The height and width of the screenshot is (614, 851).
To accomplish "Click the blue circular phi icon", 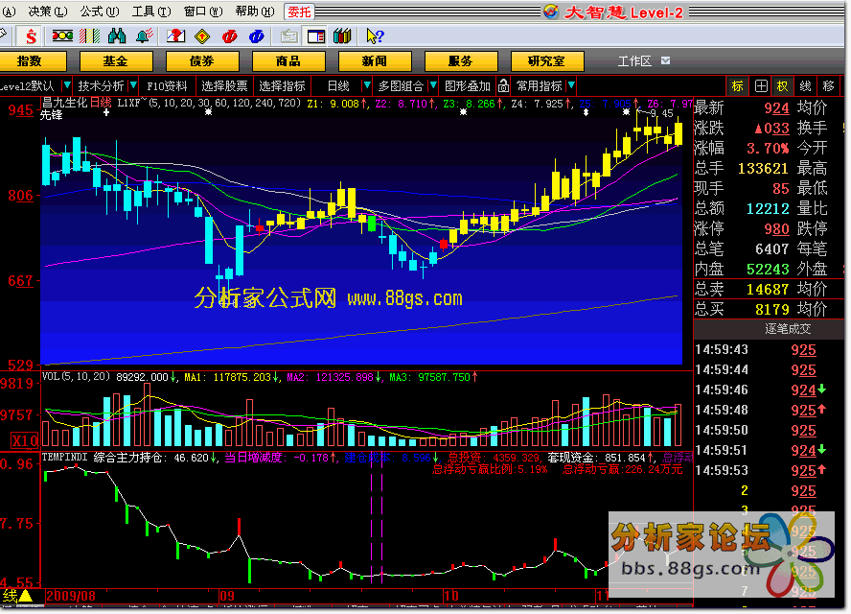I will pyautogui.click(x=256, y=36).
